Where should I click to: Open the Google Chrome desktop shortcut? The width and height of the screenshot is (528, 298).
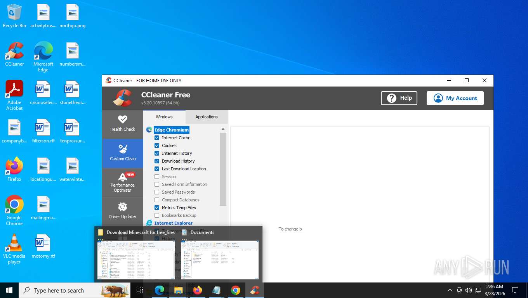(14, 210)
